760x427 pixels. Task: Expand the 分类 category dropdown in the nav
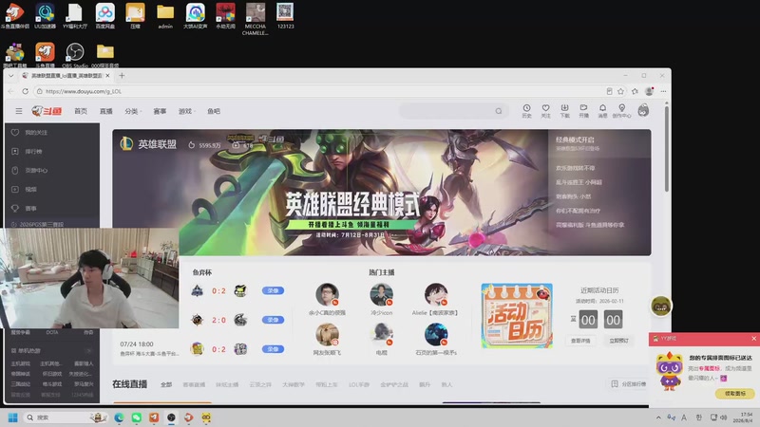click(132, 111)
